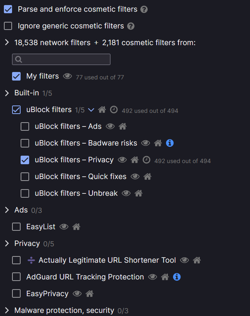Click the clock icon for uBlock filters – Privacy

[147, 160]
